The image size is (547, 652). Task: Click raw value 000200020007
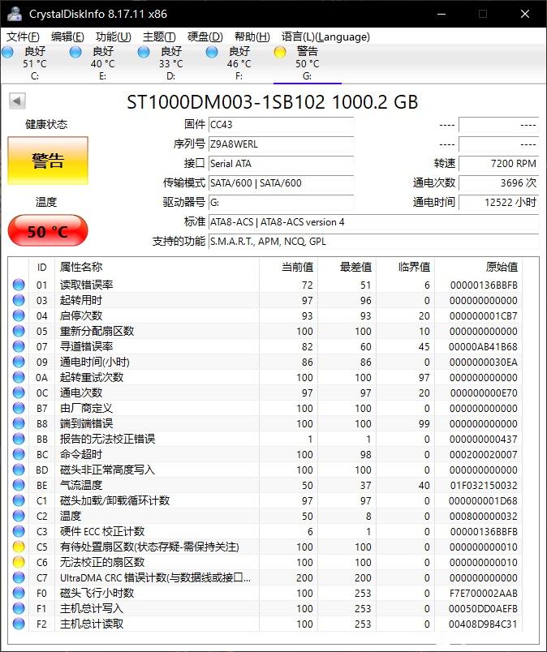coord(484,454)
